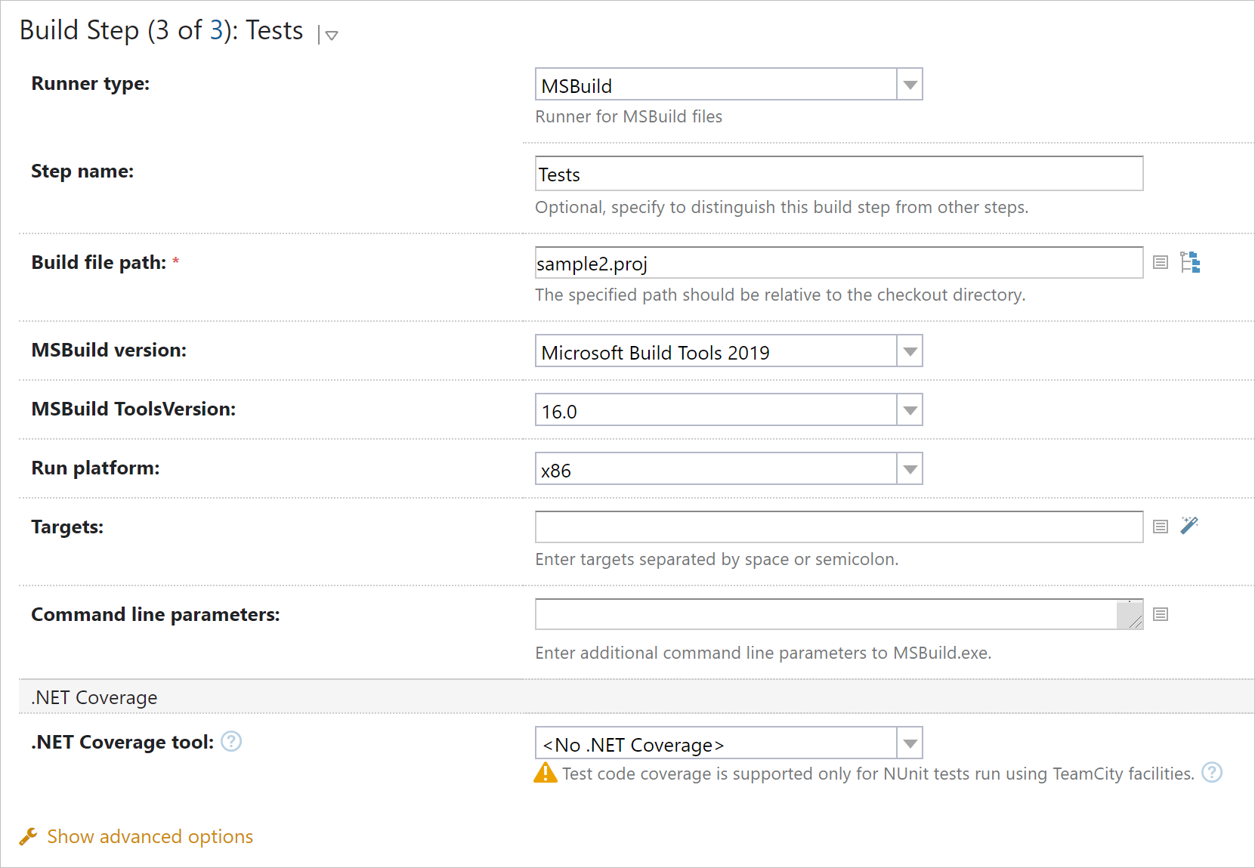The image size is (1255, 868).
Task: Open the Runner type dropdown
Action: 909,84
